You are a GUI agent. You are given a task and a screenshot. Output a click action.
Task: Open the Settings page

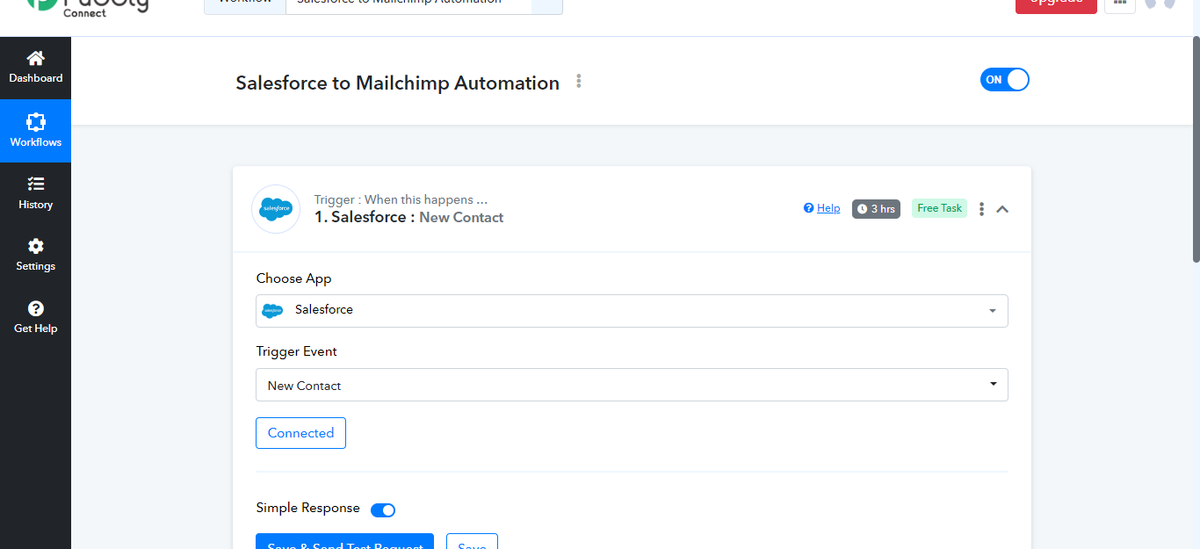pos(35,255)
